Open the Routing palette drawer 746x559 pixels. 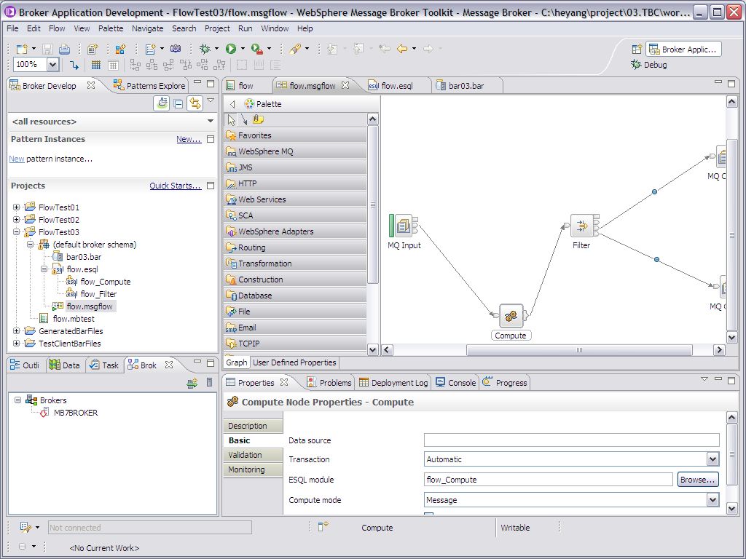pyautogui.click(x=295, y=247)
